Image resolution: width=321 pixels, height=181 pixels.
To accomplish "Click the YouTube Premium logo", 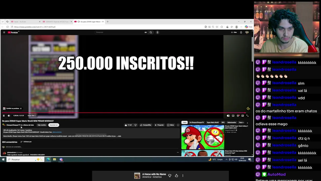I will pyautogui.click(x=13, y=32).
